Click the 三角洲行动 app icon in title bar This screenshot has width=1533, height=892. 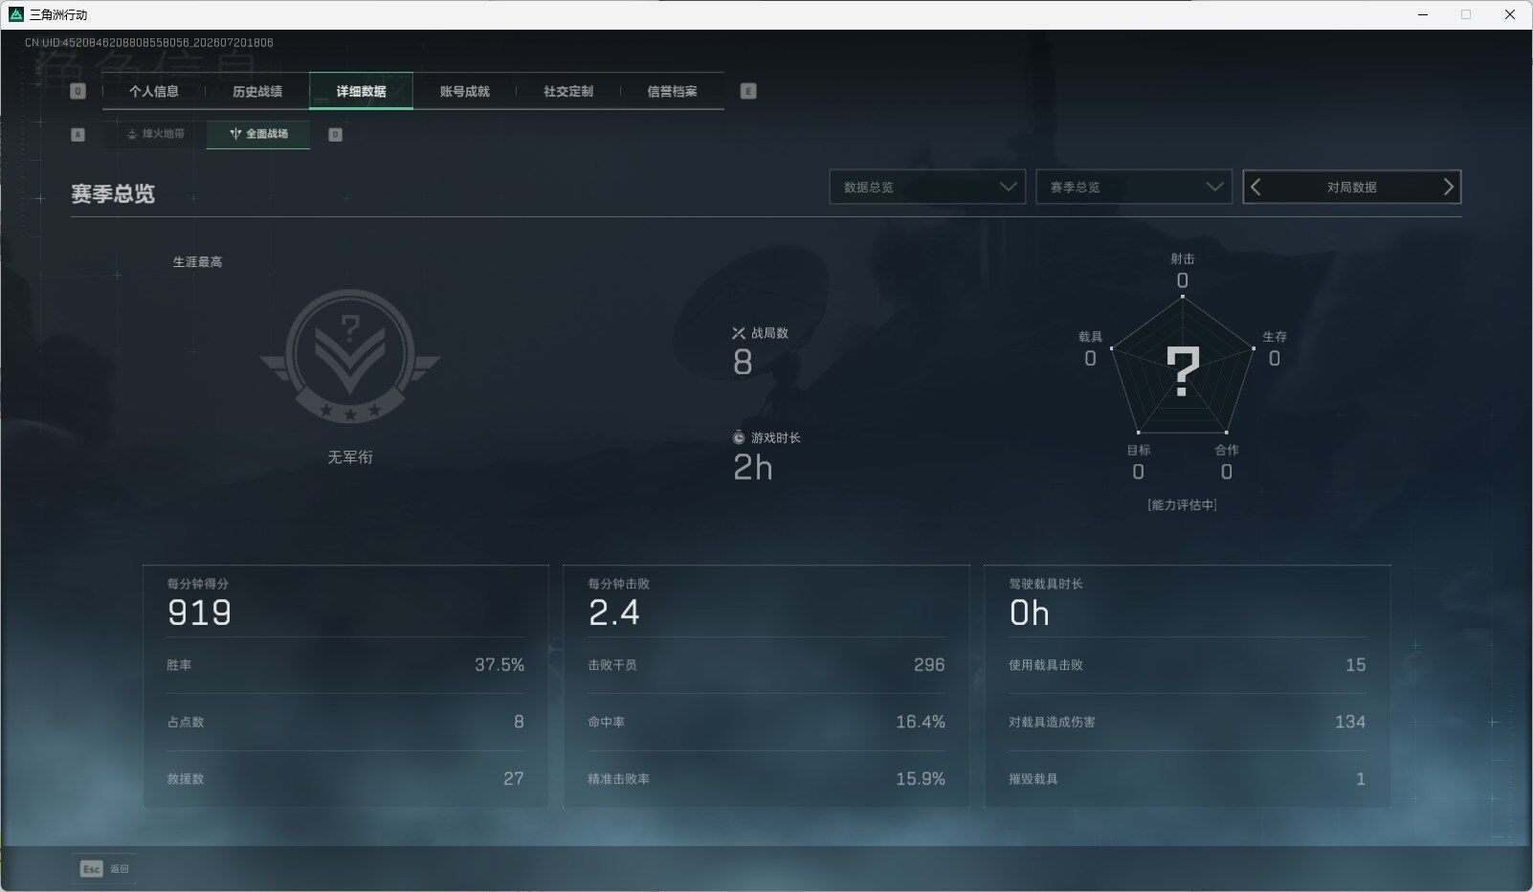[15, 14]
